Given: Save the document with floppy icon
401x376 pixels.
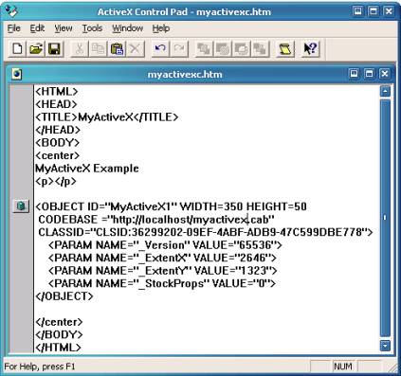Looking at the screenshot, I should coord(54,49).
